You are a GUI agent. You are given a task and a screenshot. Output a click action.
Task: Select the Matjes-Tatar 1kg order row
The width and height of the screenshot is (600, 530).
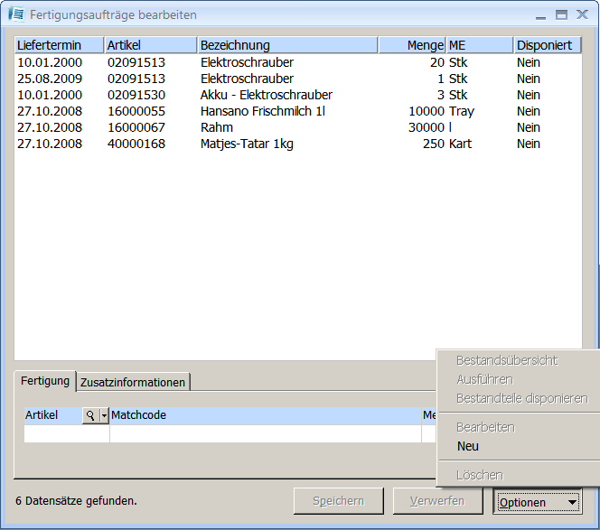click(x=247, y=144)
